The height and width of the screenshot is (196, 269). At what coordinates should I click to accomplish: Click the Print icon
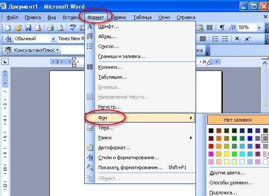51,28
